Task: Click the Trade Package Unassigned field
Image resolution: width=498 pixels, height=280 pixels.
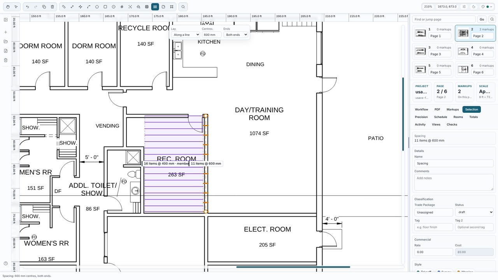Action: coord(433,212)
